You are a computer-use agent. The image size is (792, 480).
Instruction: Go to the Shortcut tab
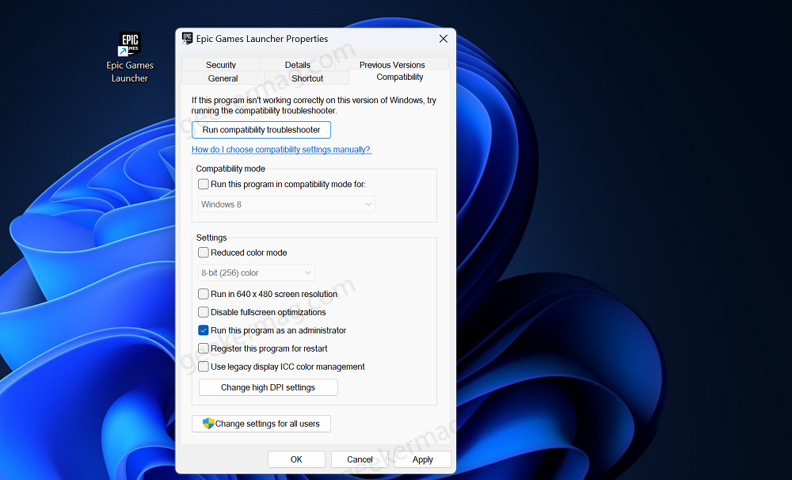pos(307,78)
